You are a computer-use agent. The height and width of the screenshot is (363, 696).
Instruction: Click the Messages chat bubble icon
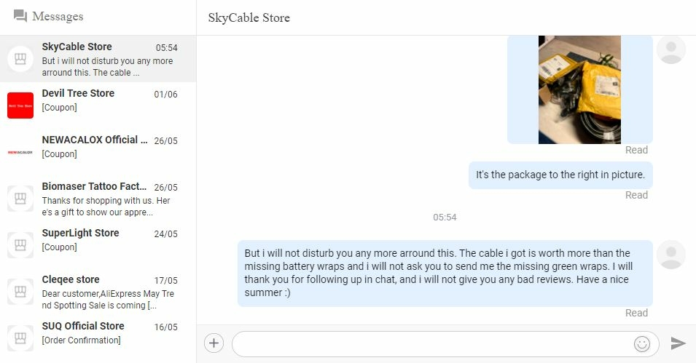(x=20, y=16)
